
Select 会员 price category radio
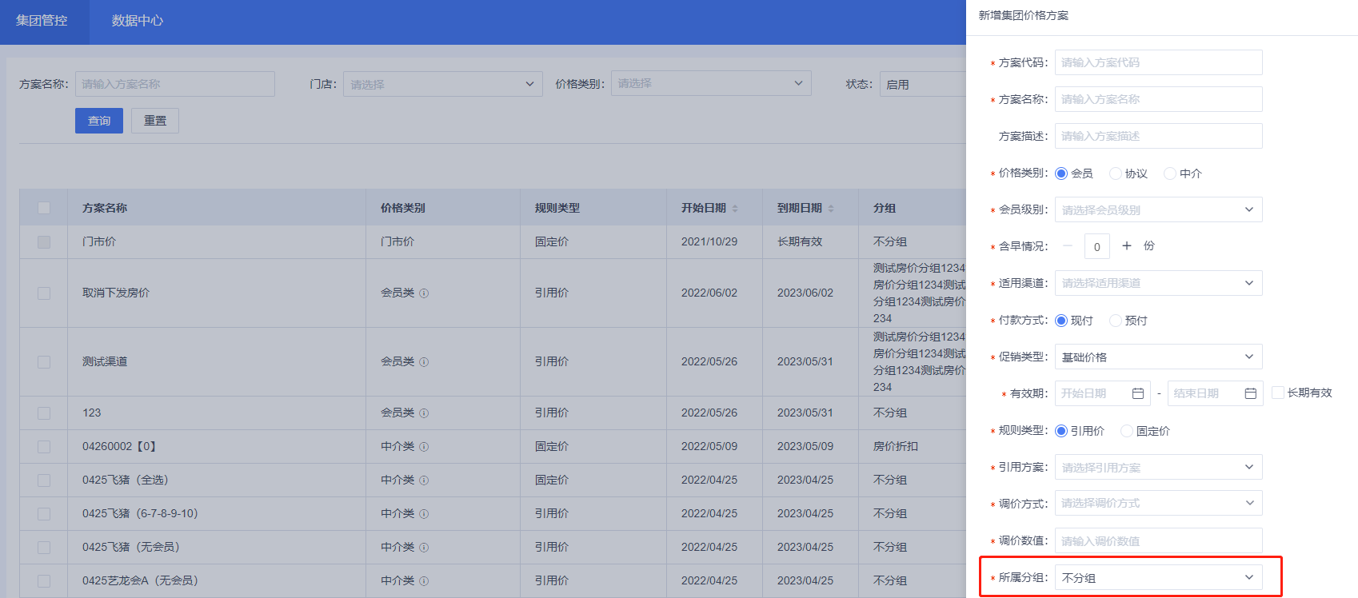[1061, 173]
